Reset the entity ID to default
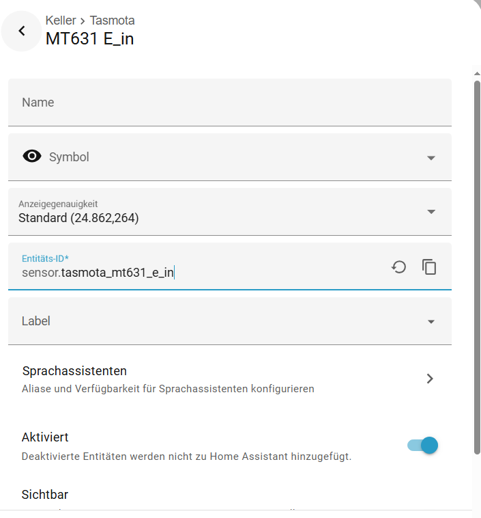The image size is (481, 518). pyautogui.click(x=399, y=267)
